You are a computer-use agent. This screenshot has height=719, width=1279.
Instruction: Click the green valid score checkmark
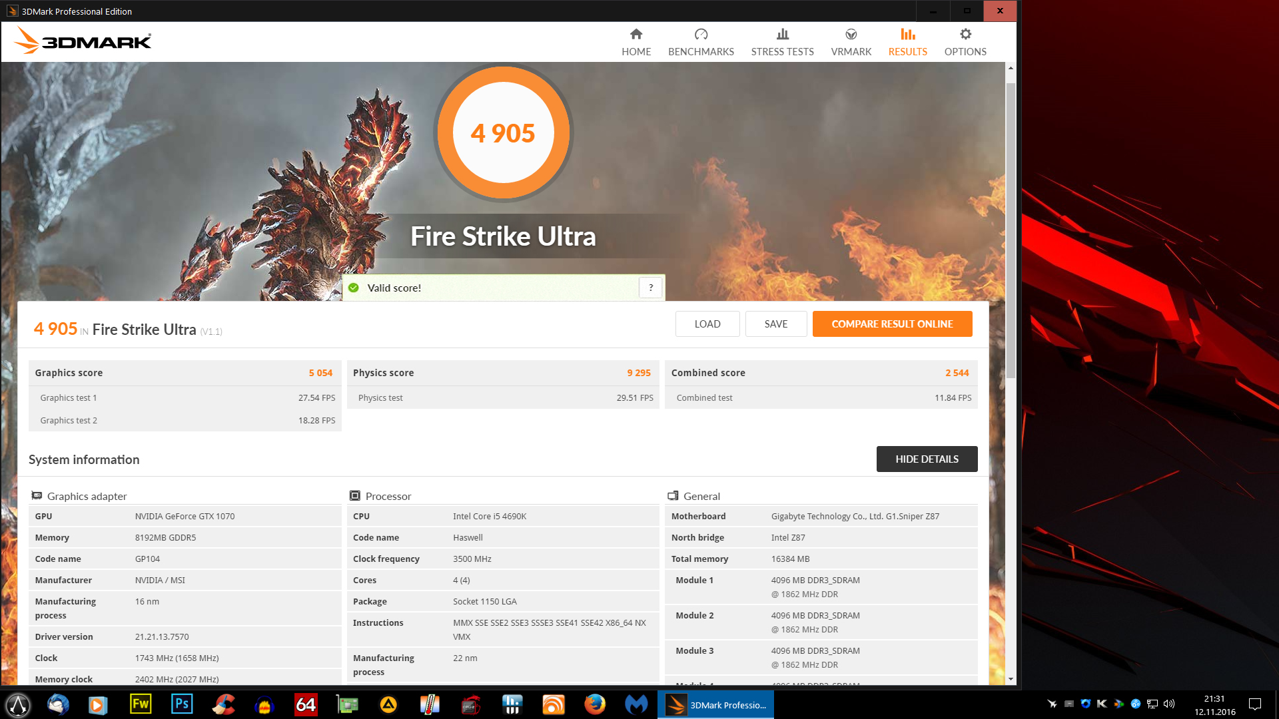[354, 288]
